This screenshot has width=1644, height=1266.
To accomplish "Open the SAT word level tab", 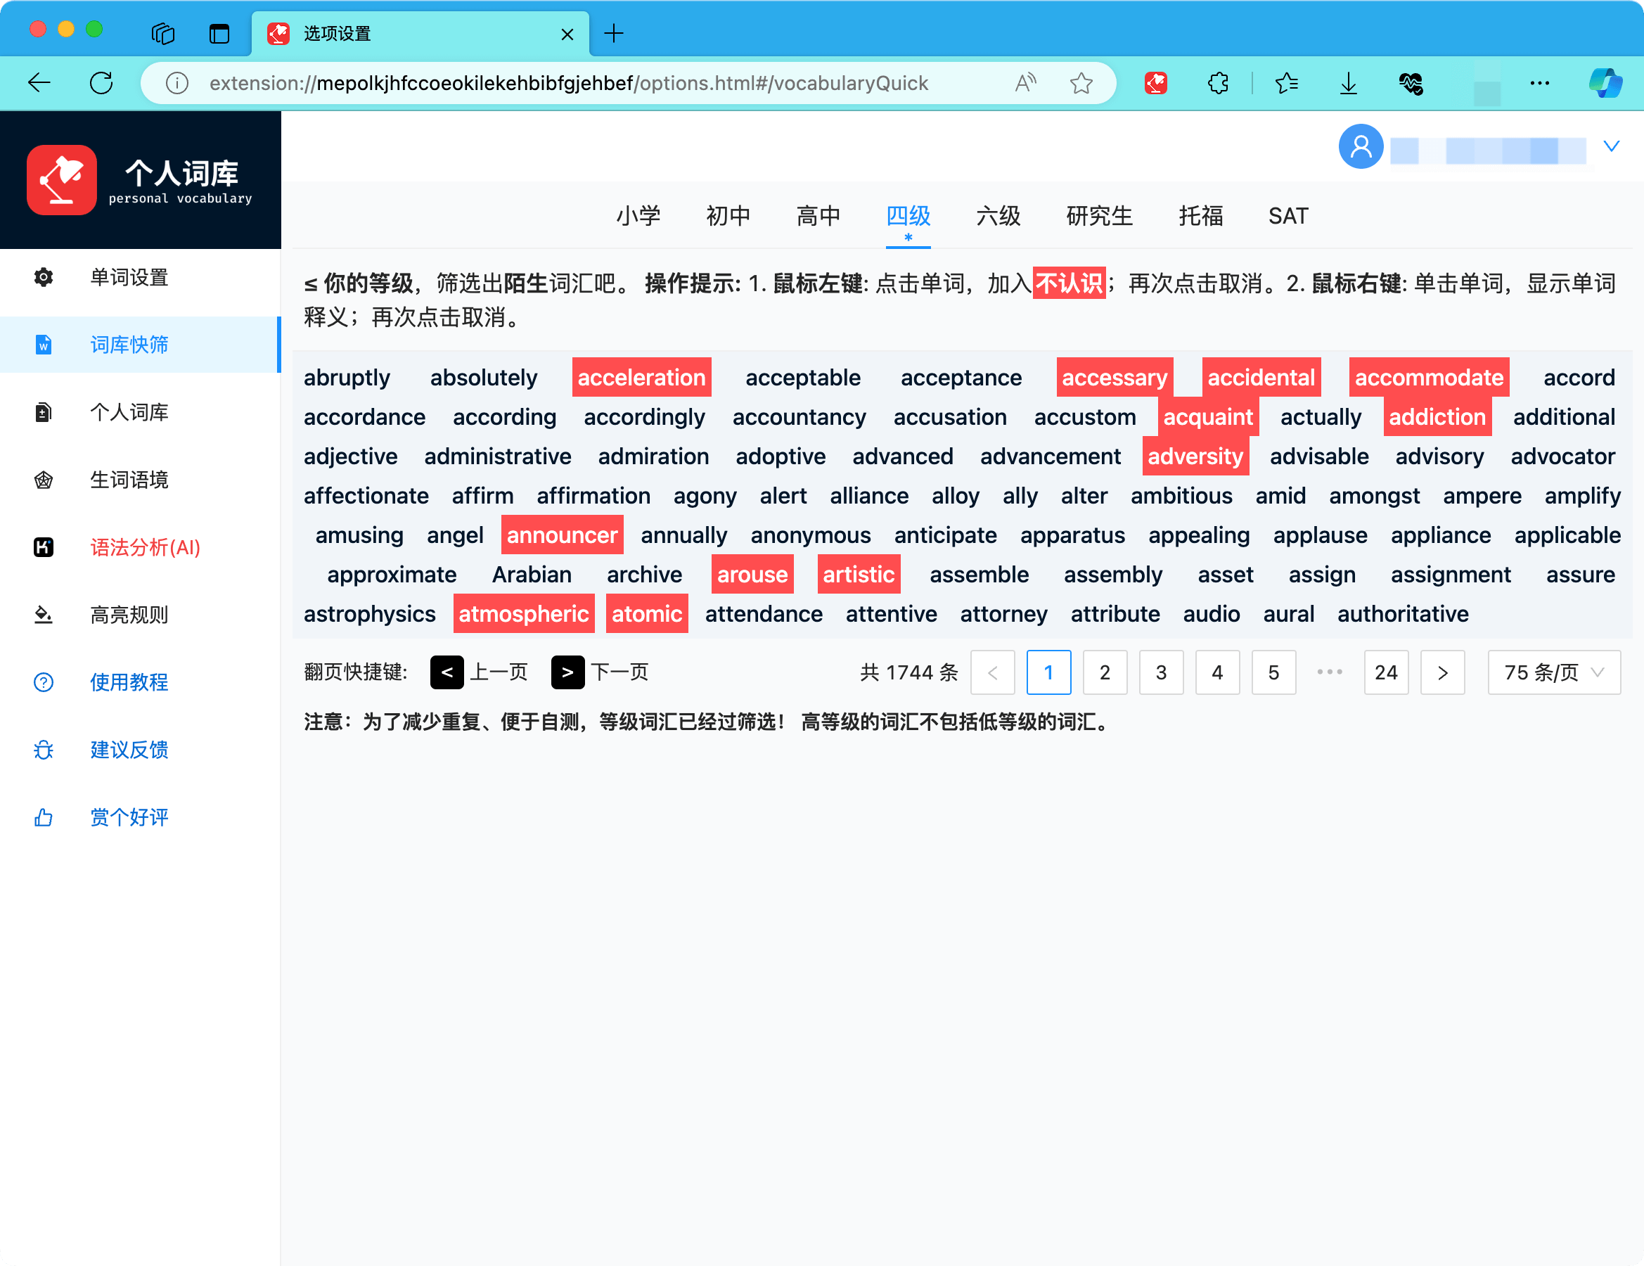I will point(1288,216).
